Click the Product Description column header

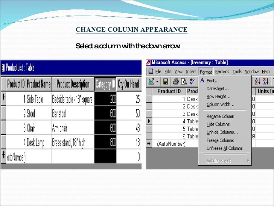coord(73,84)
